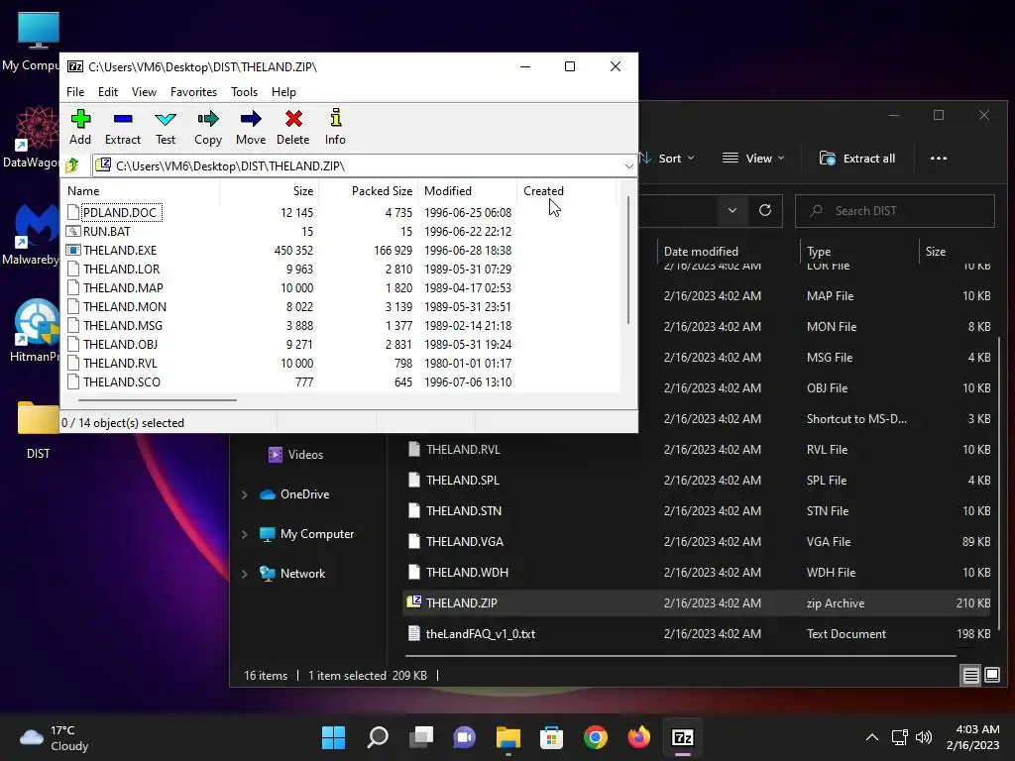Open the See more ellipsis in Explorer
1015x761 pixels.
point(938,158)
